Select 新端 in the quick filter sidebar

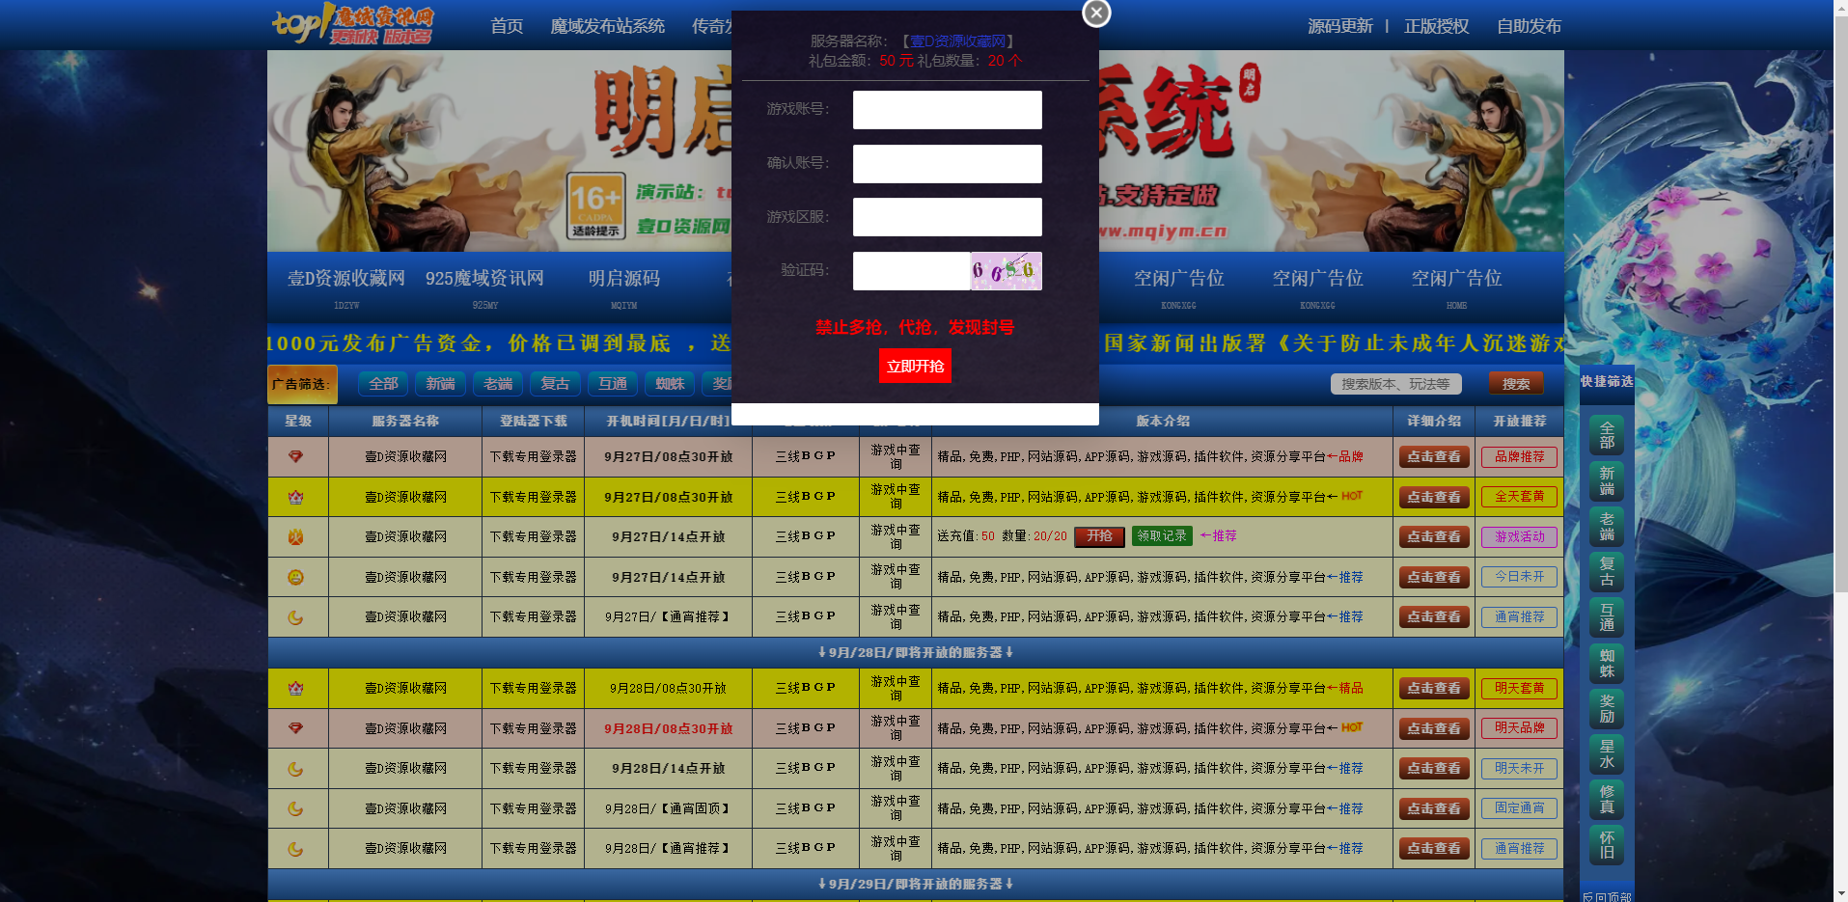coord(1607,481)
